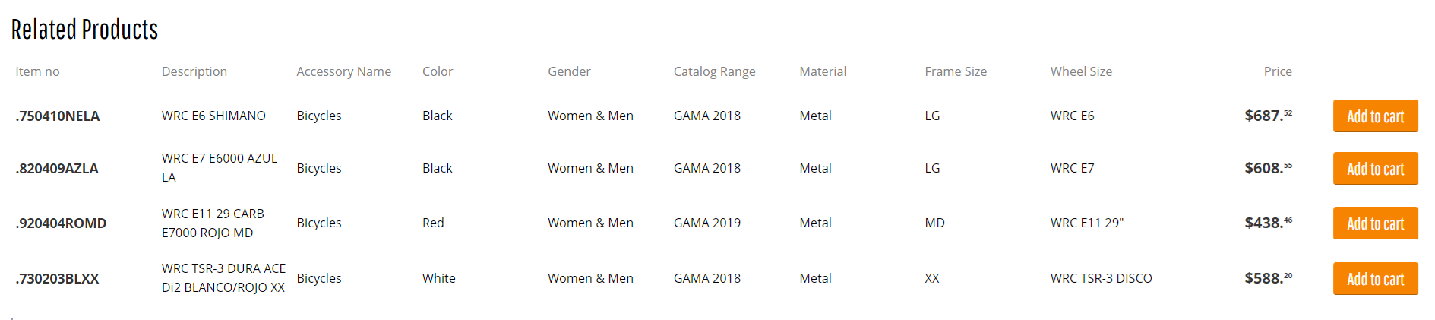
Task: Select the WRC E7 E6000 AZUL LA description
Action: 220,168
